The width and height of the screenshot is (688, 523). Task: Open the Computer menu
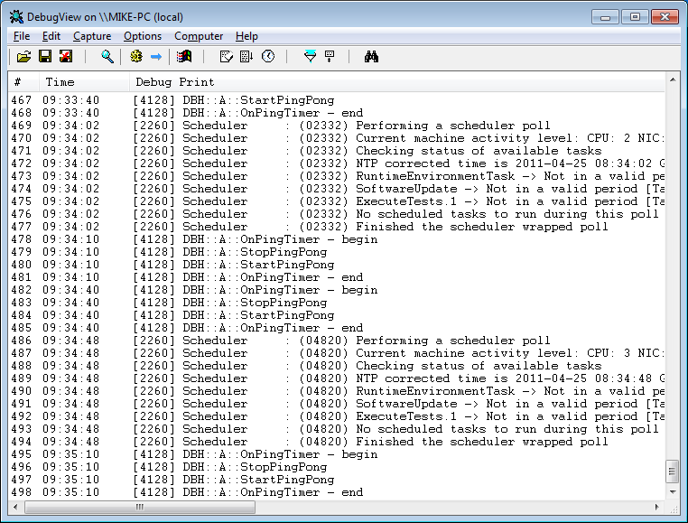[199, 36]
